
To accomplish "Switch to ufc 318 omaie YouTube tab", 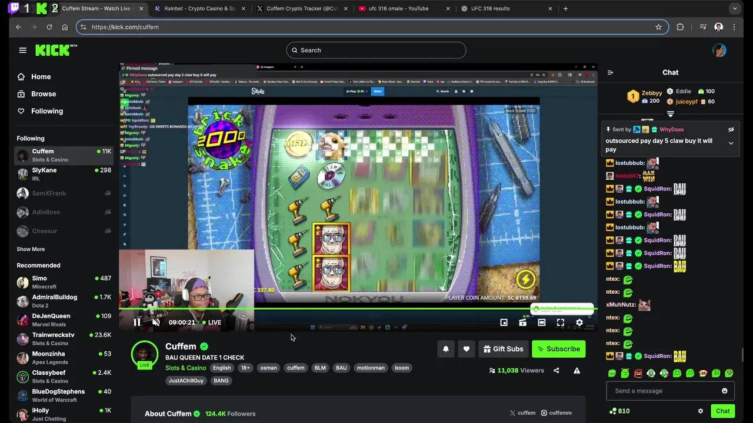I will (x=404, y=9).
